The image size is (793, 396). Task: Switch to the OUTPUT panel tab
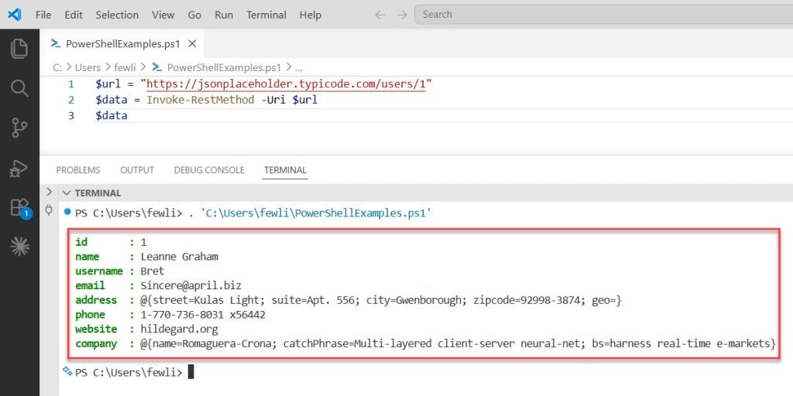(137, 170)
